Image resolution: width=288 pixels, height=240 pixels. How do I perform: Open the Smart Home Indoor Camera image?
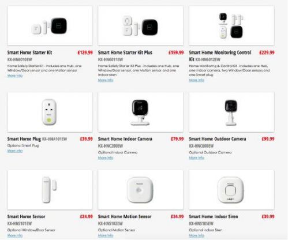(141, 112)
